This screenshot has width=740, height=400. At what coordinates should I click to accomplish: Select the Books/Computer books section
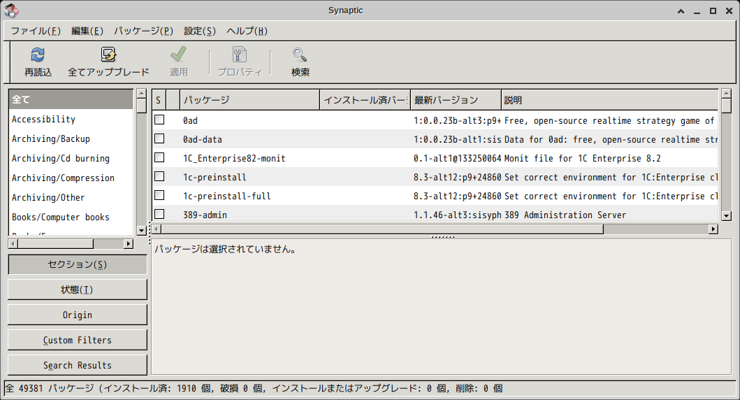click(x=71, y=217)
